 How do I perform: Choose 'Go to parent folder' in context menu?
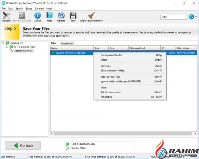click(x=130, y=55)
